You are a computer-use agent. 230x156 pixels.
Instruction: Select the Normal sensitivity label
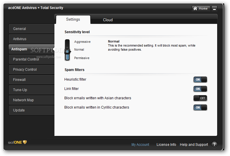tap(79, 50)
